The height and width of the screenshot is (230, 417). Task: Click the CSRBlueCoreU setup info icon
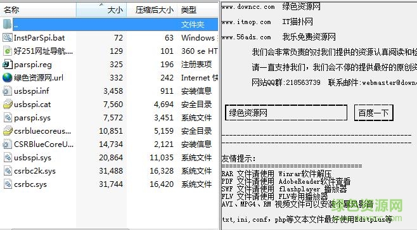coord(7,144)
